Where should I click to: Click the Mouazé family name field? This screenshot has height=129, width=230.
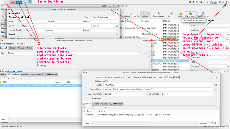click(64, 30)
